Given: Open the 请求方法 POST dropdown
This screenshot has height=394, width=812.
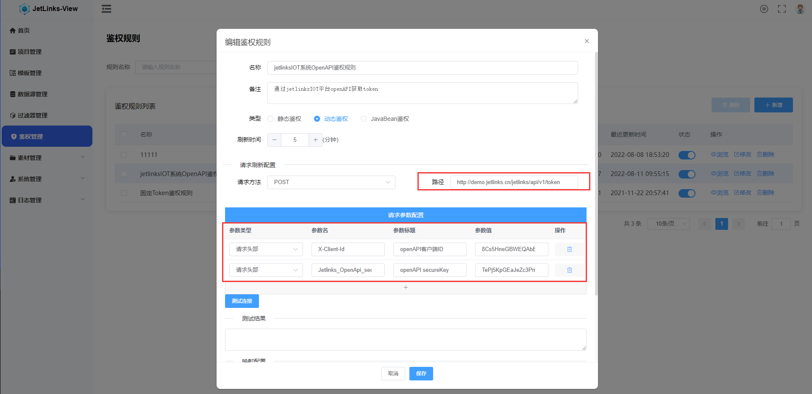Looking at the screenshot, I should [331, 182].
